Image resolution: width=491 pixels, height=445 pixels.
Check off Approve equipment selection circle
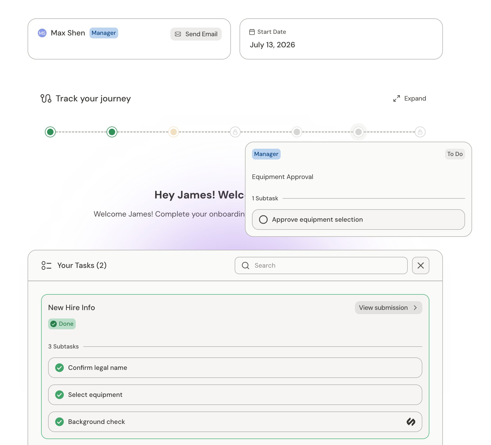pos(263,220)
